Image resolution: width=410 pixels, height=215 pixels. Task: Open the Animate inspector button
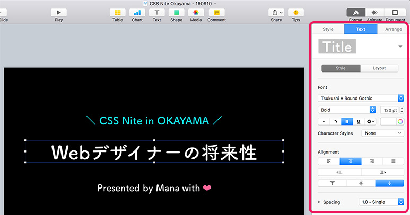[374, 13]
